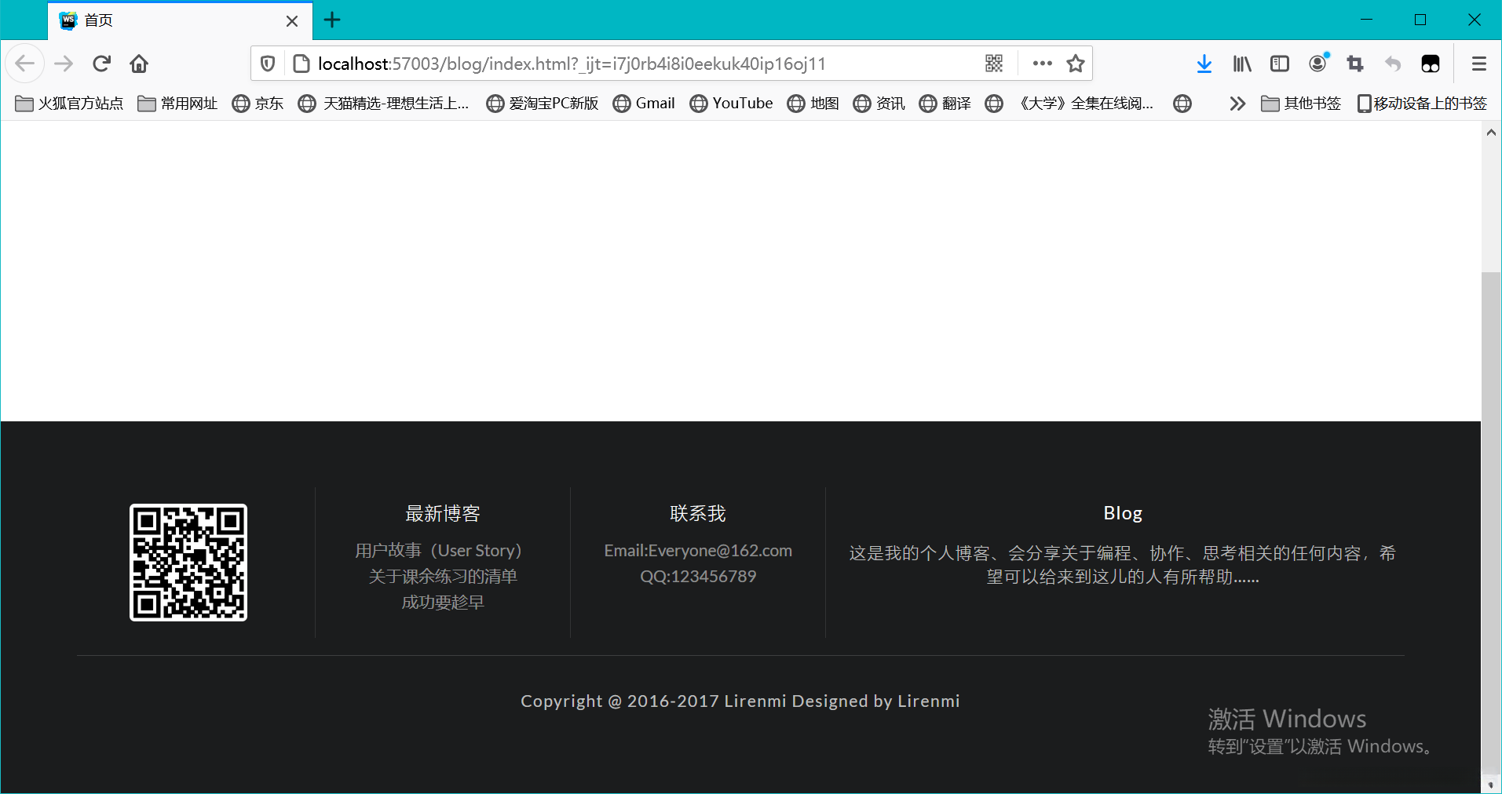Open the Downloads panel
The height and width of the screenshot is (794, 1502).
[1204, 64]
